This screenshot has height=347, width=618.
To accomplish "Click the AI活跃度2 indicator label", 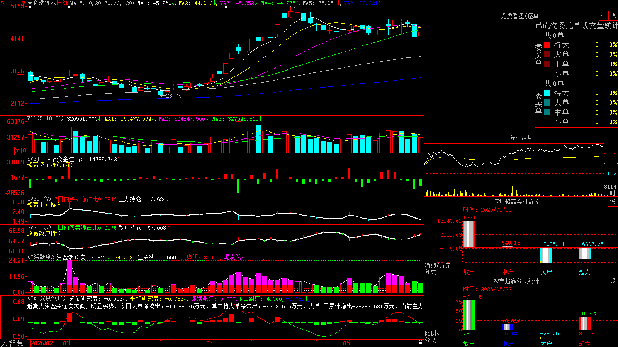I will 41,257.
